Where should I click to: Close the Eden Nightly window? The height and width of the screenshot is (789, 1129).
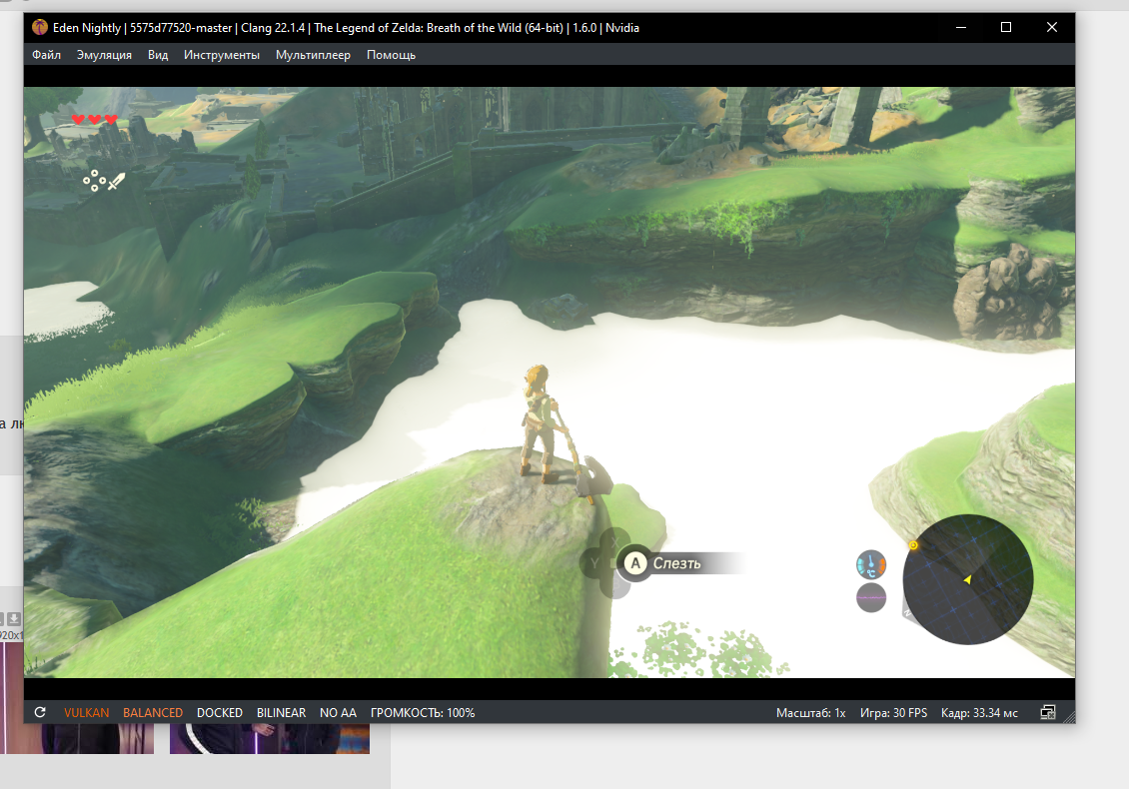(1052, 27)
